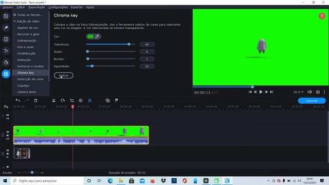Viewport: 329px width, 185px height.
Task: Open the filters magic wand tab
Action: coord(6,27)
